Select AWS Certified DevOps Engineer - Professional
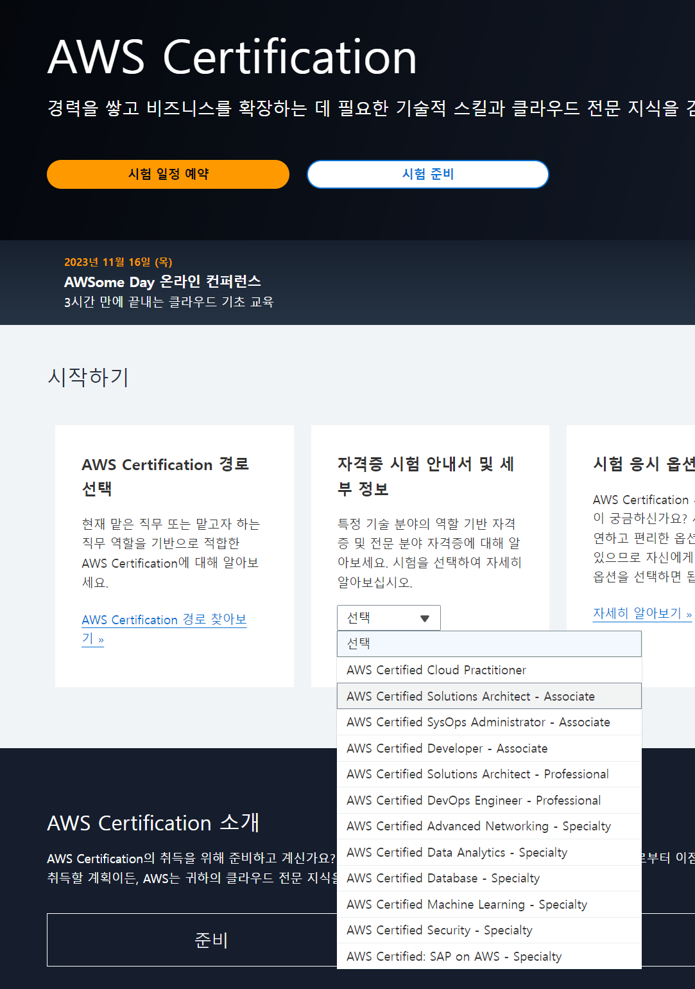 [x=489, y=800]
